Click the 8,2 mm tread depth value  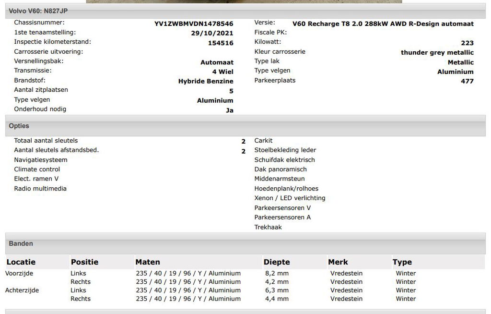[x=277, y=273]
